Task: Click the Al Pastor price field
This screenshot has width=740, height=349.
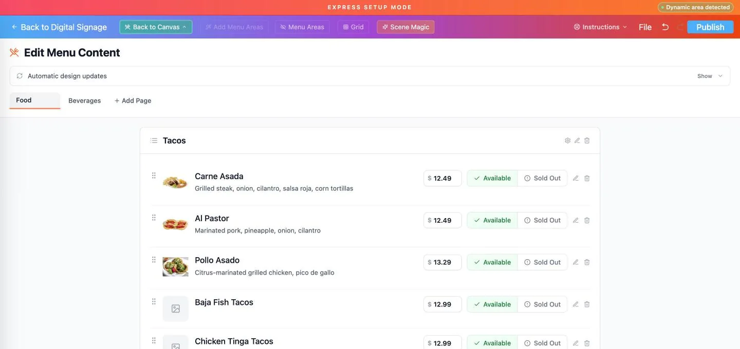Action: pyautogui.click(x=442, y=220)
